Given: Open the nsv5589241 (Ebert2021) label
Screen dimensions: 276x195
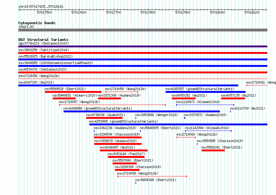Looking at the screenshot, I should click(x=222, y=147).
